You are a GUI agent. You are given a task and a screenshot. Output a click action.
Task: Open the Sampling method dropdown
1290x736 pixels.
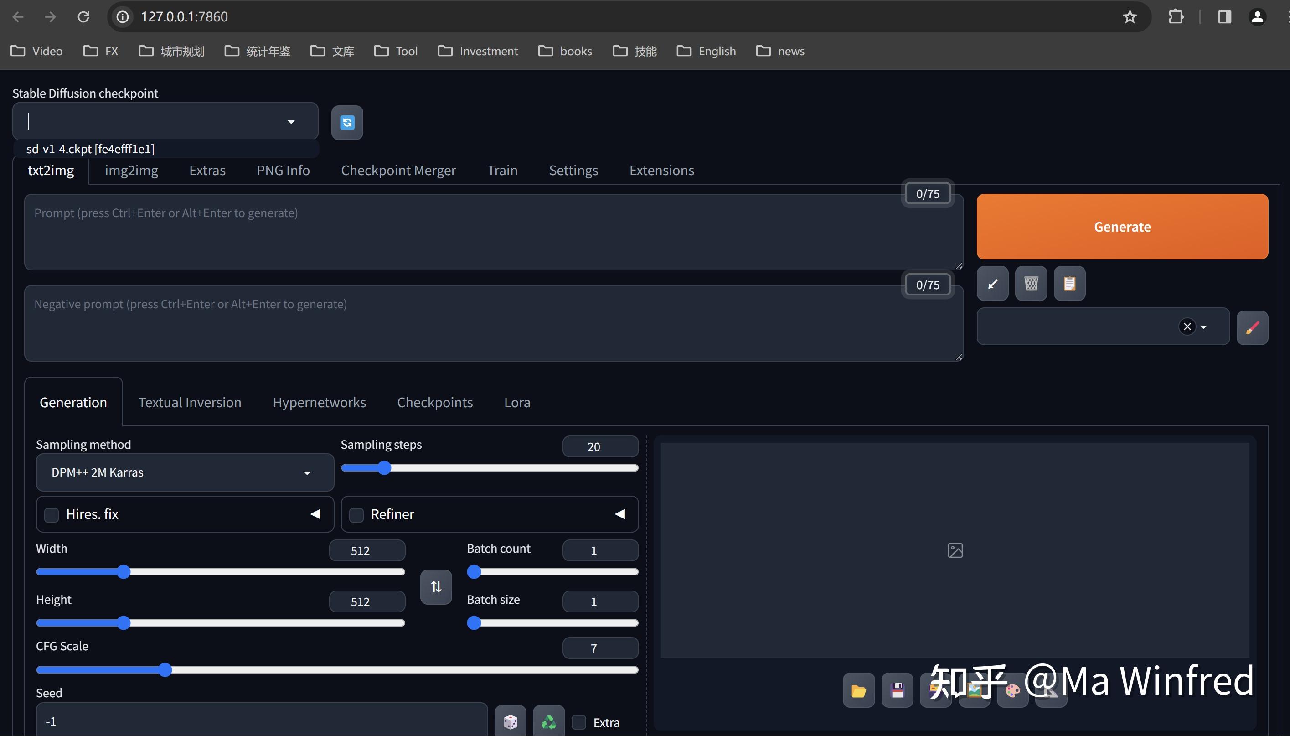click(x=185, y=472)
